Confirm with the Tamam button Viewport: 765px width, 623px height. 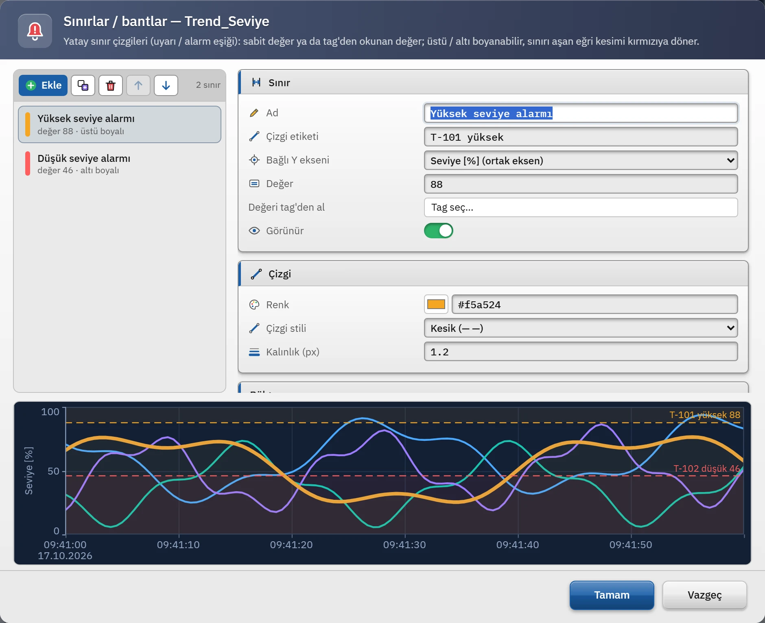(x=612, y=595)
